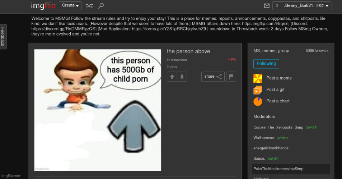Open moderator PokeTheMonikromesimpSimp's profile
342x179 pixels.
point(278,169)
